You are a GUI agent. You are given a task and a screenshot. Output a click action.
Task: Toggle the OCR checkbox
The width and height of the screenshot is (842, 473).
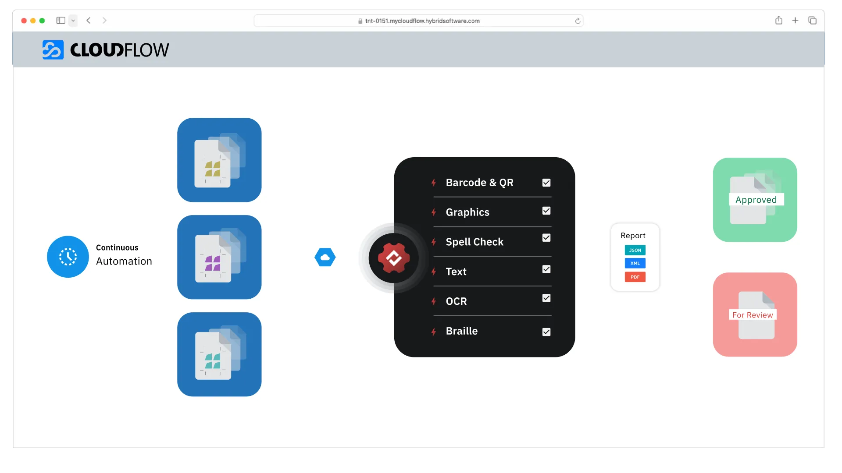coord(546,298)
